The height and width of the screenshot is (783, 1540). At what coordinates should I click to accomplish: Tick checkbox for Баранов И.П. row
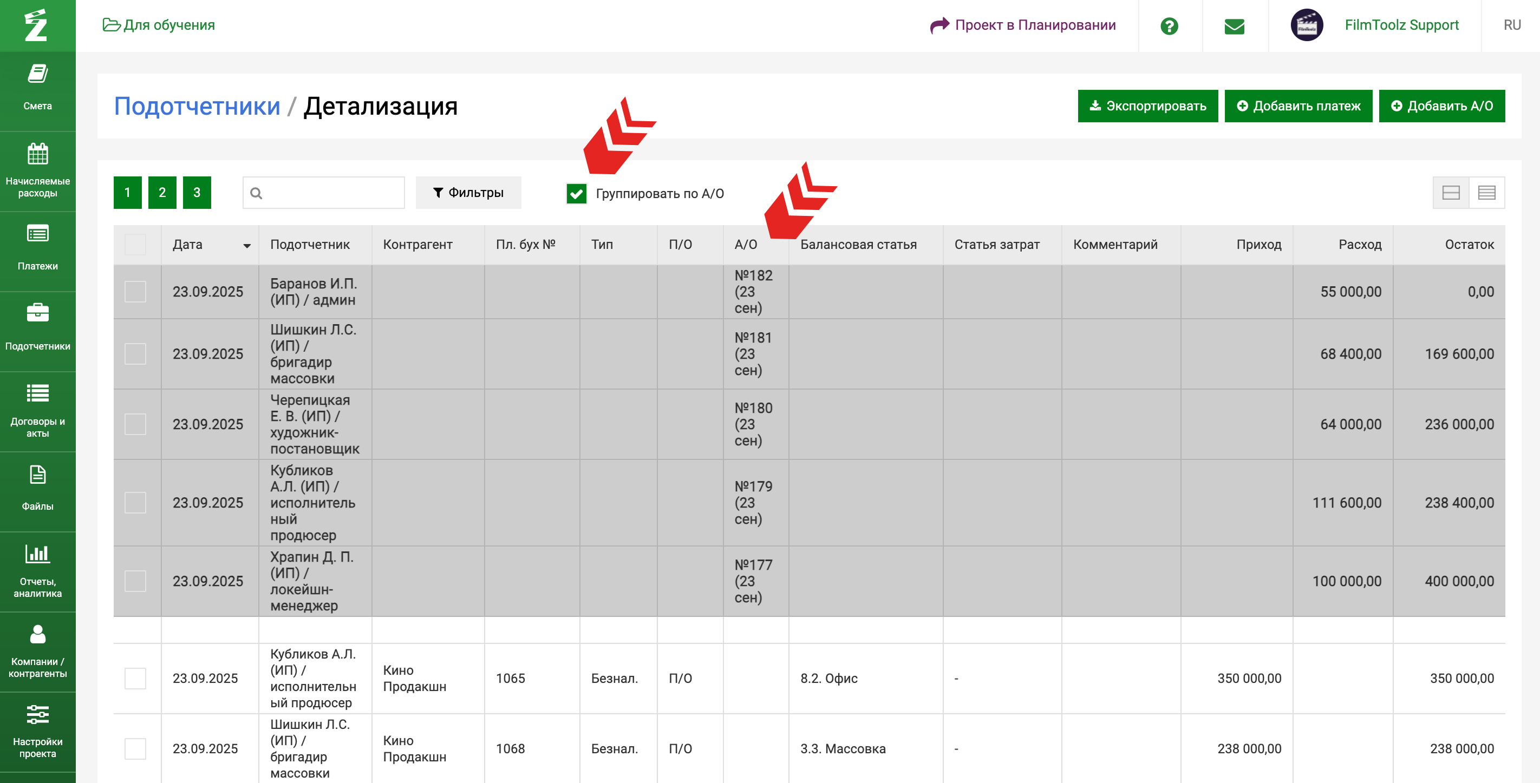click(x=135, y=292)
